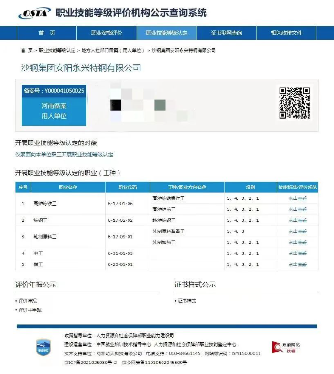Viewport: 334px width, 374px height.
Task: Open the 评价年报 link
Action: point(28,301)
